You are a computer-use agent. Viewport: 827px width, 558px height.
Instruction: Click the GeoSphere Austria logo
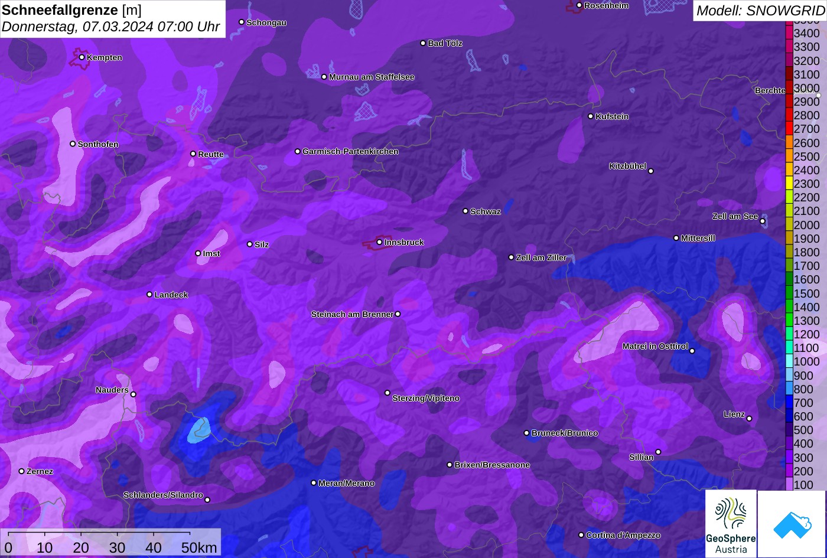[731, 524]
